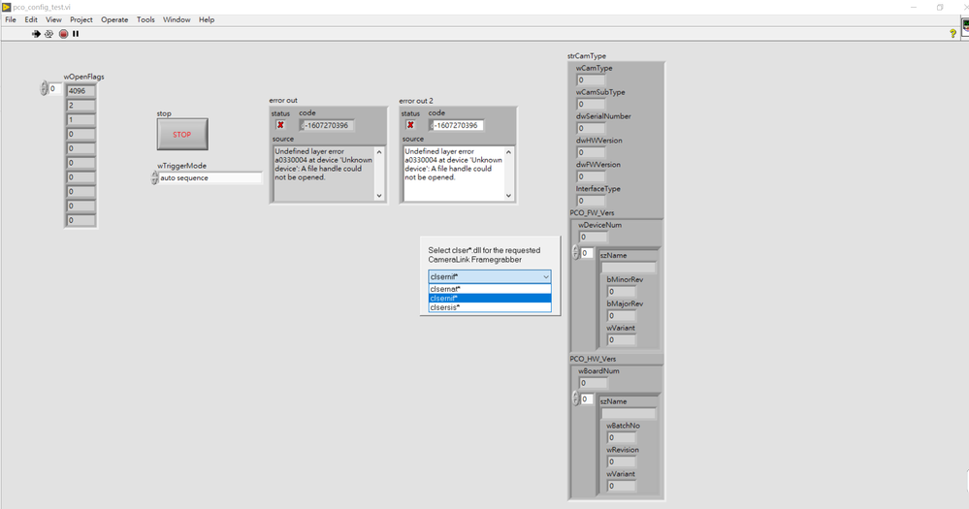The height and width of the screenshot is (509, 969).
Task: Click the dwSerialNumber value field
Action: pos(591,128)
